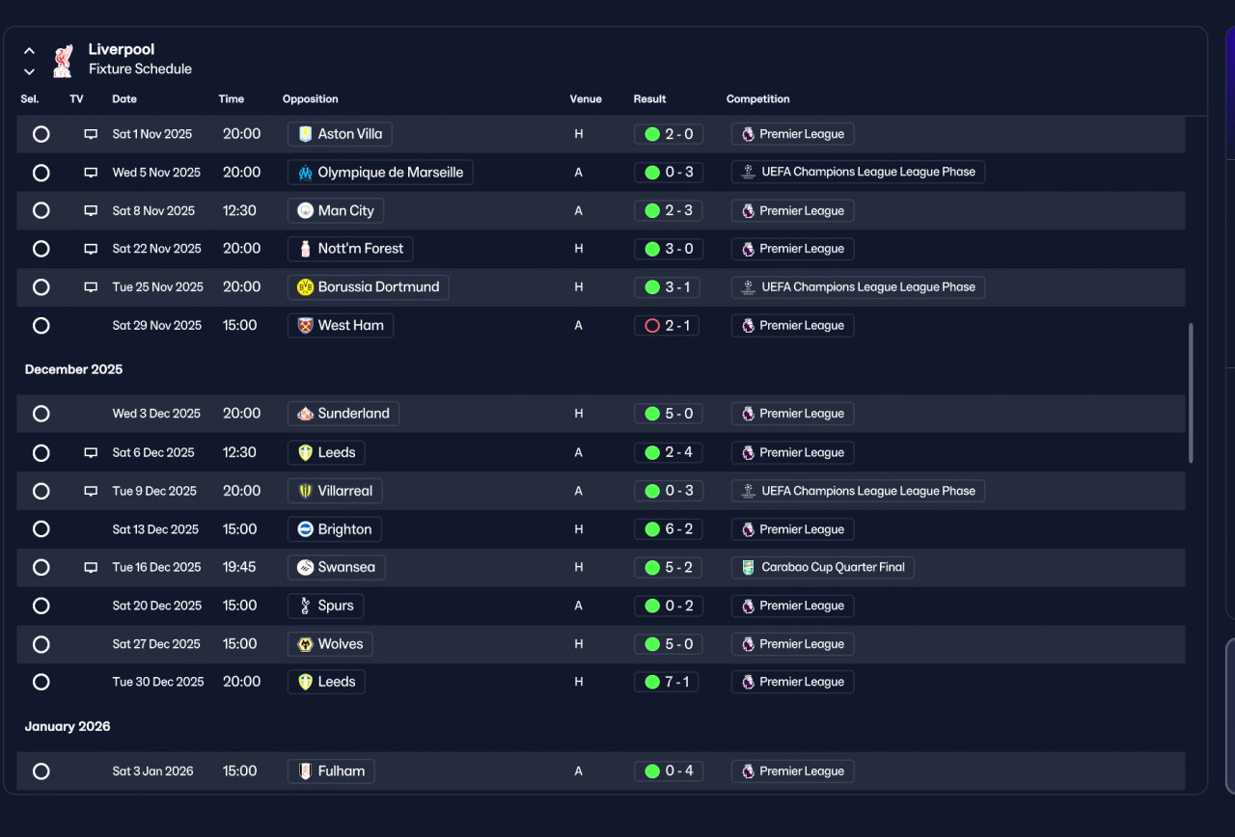
Task: Click the Liverpool club crest icon
Action: (x=63, y=60)
